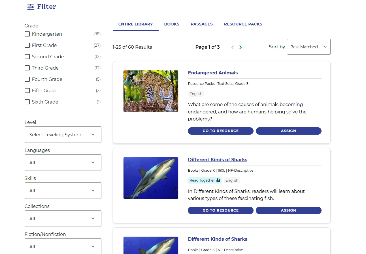Click 'Resource Packs | Text Sets | Grade 3' text
The width and height of the screenshot is (366, 254).
tap(218, 84)
